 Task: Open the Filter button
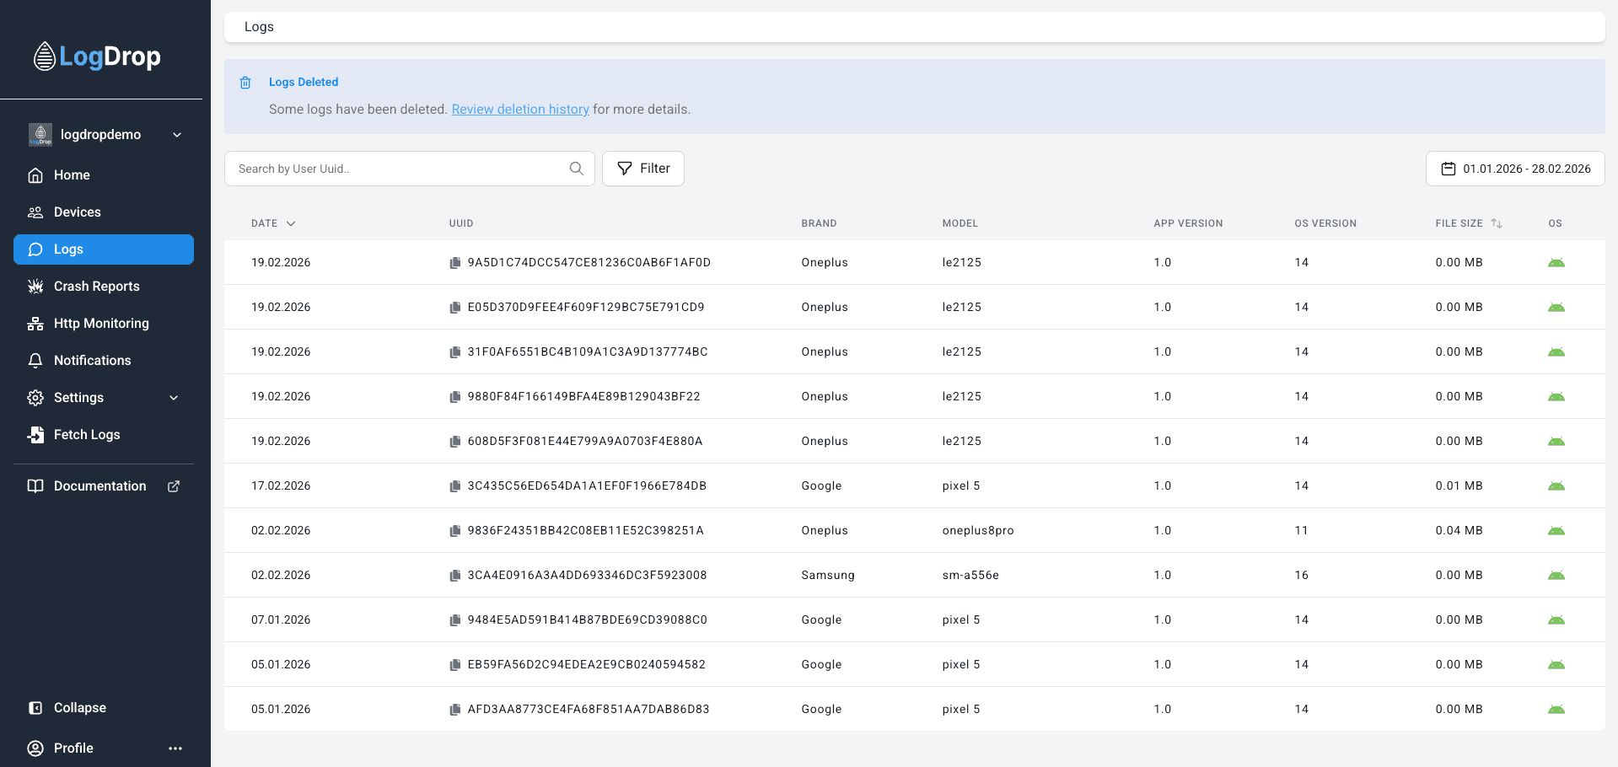(643, 169)
